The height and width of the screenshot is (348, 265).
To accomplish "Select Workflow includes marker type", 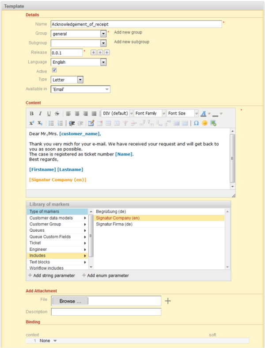I will (57, 268).
